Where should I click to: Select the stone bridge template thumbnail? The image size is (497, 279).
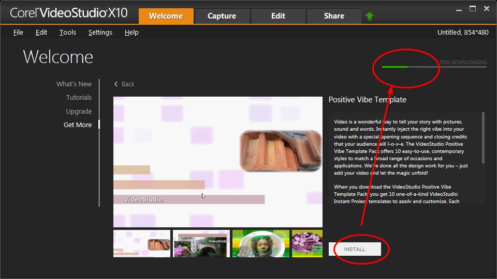tap(201, 243)
